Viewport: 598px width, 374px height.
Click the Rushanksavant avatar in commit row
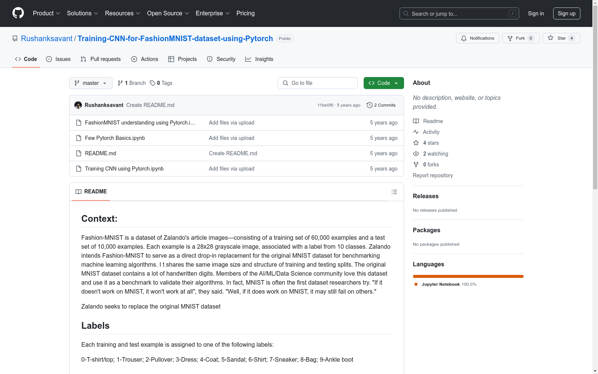78,105
